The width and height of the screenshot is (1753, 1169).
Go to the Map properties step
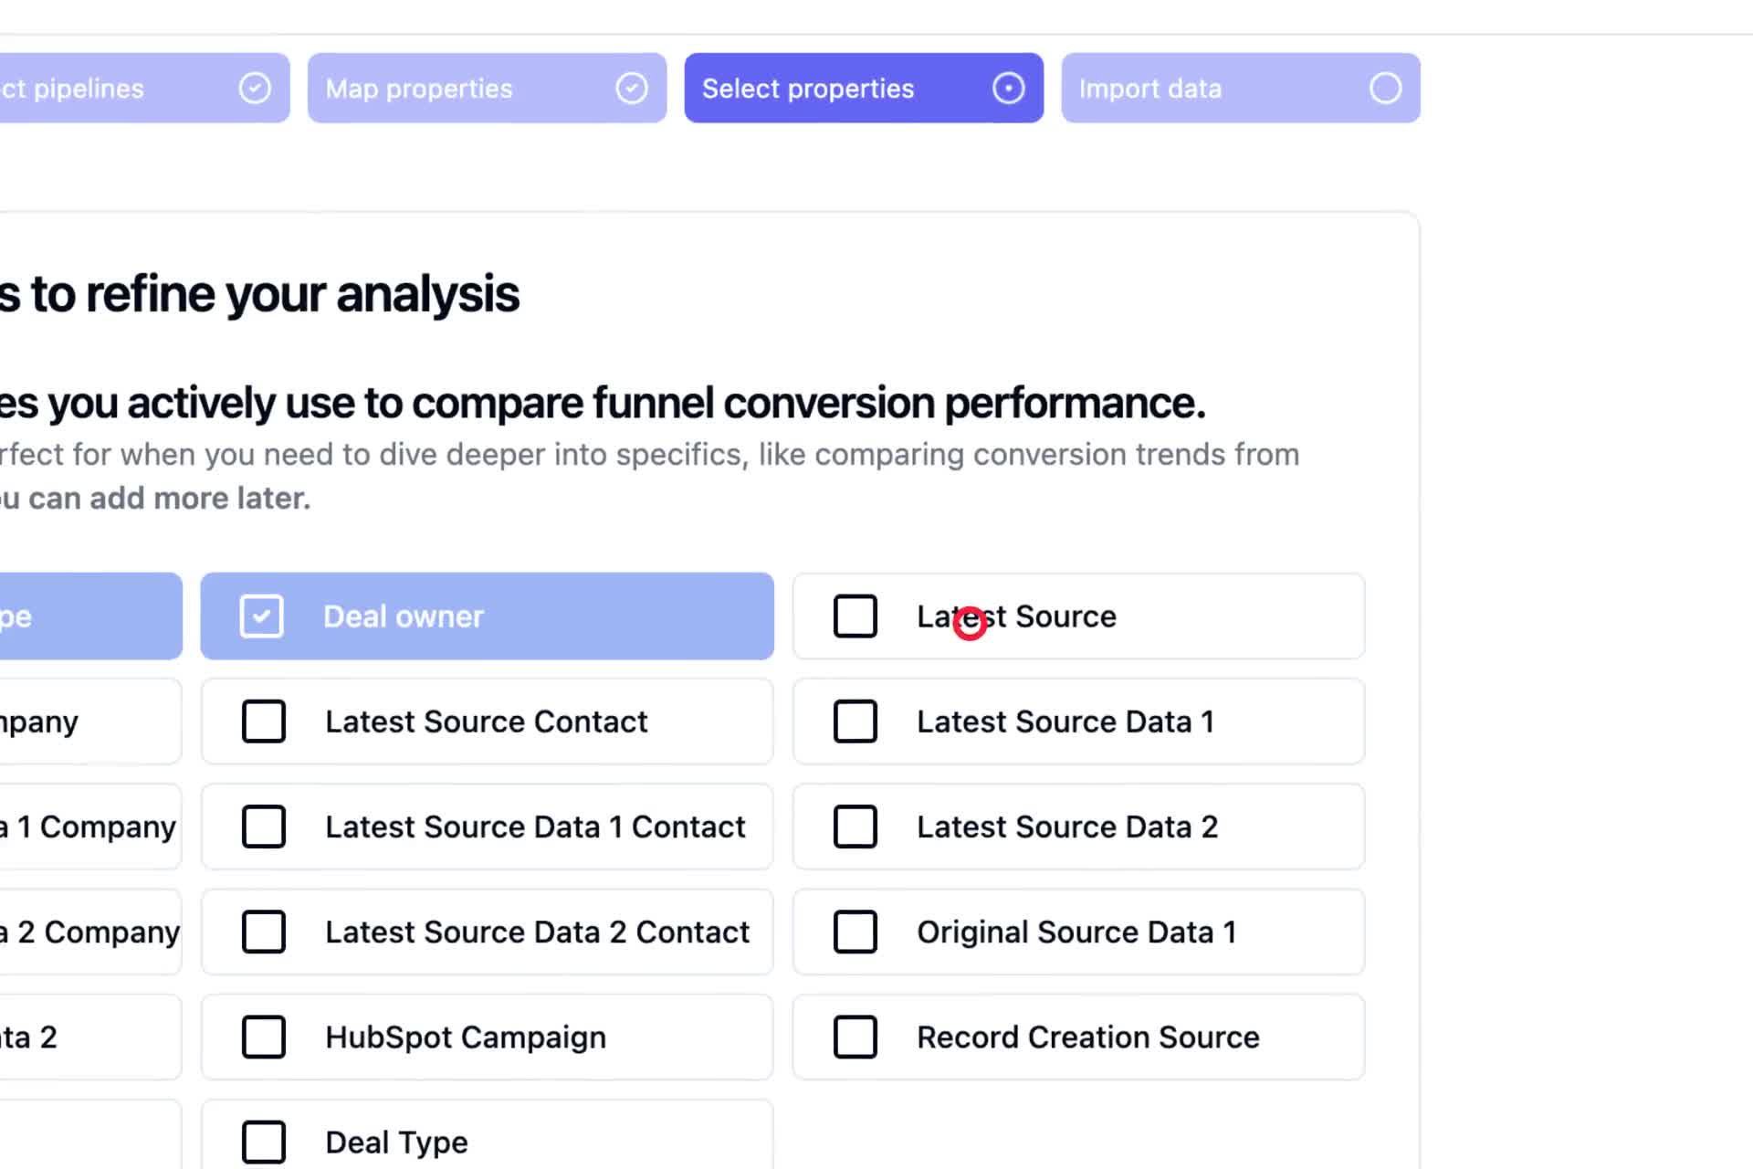tap(488, 89)
